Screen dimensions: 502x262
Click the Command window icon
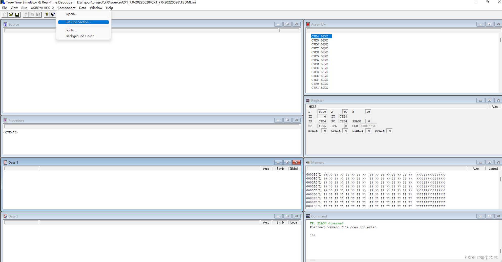(308, 216)
